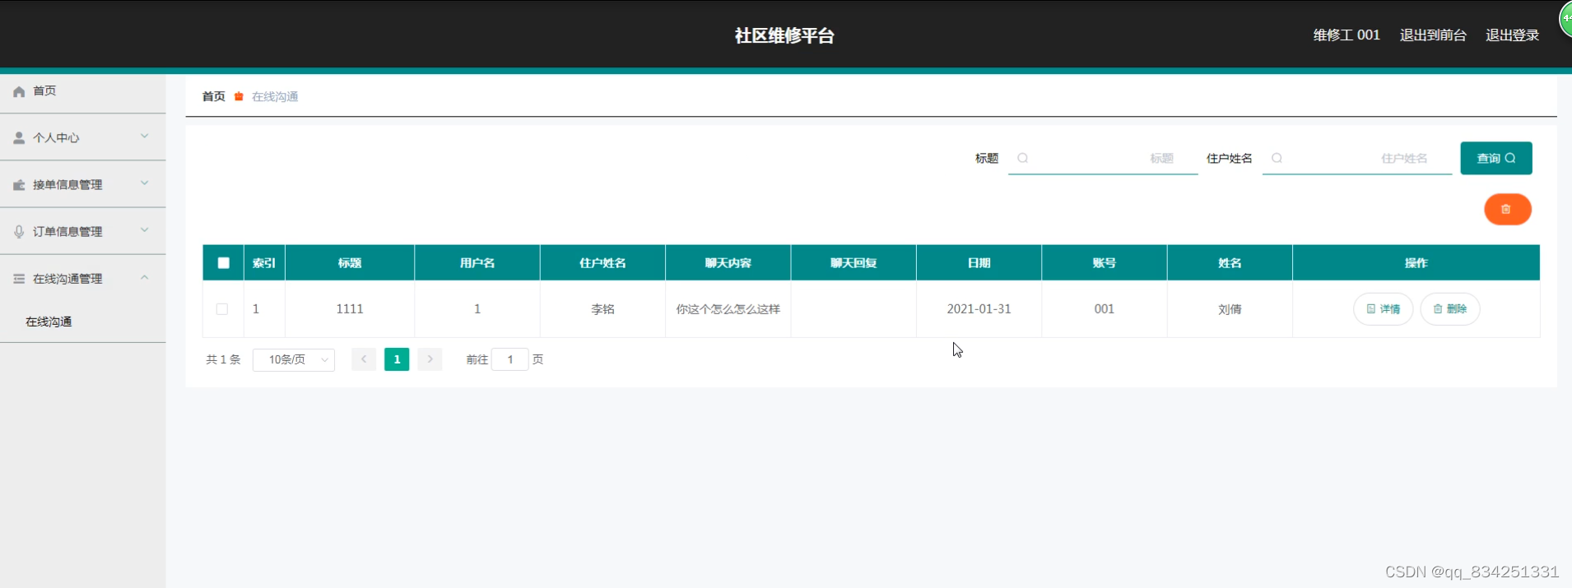Open the 个人中心 sidebar menu
This screenshot has width=1572, height=588.
[82, 137]
